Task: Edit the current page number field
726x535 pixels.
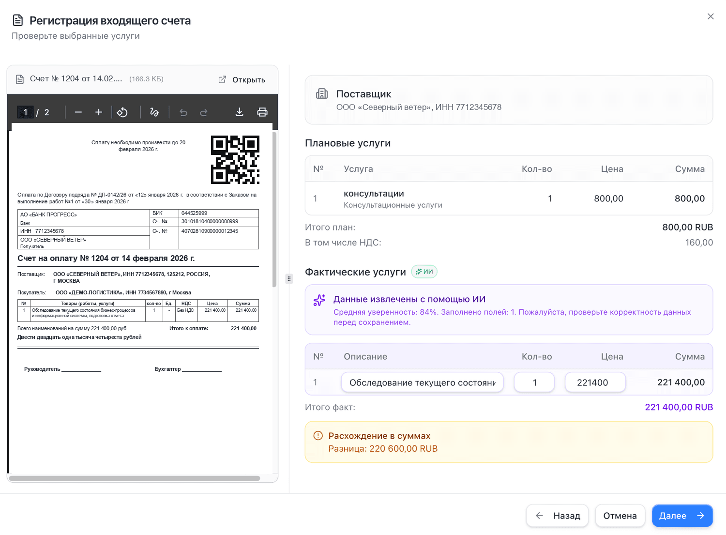Action: click(25, 112)
